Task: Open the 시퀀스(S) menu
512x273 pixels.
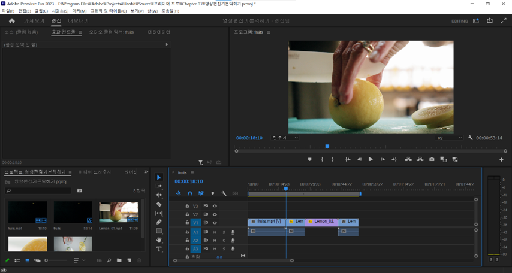Action: coord(60,11)
